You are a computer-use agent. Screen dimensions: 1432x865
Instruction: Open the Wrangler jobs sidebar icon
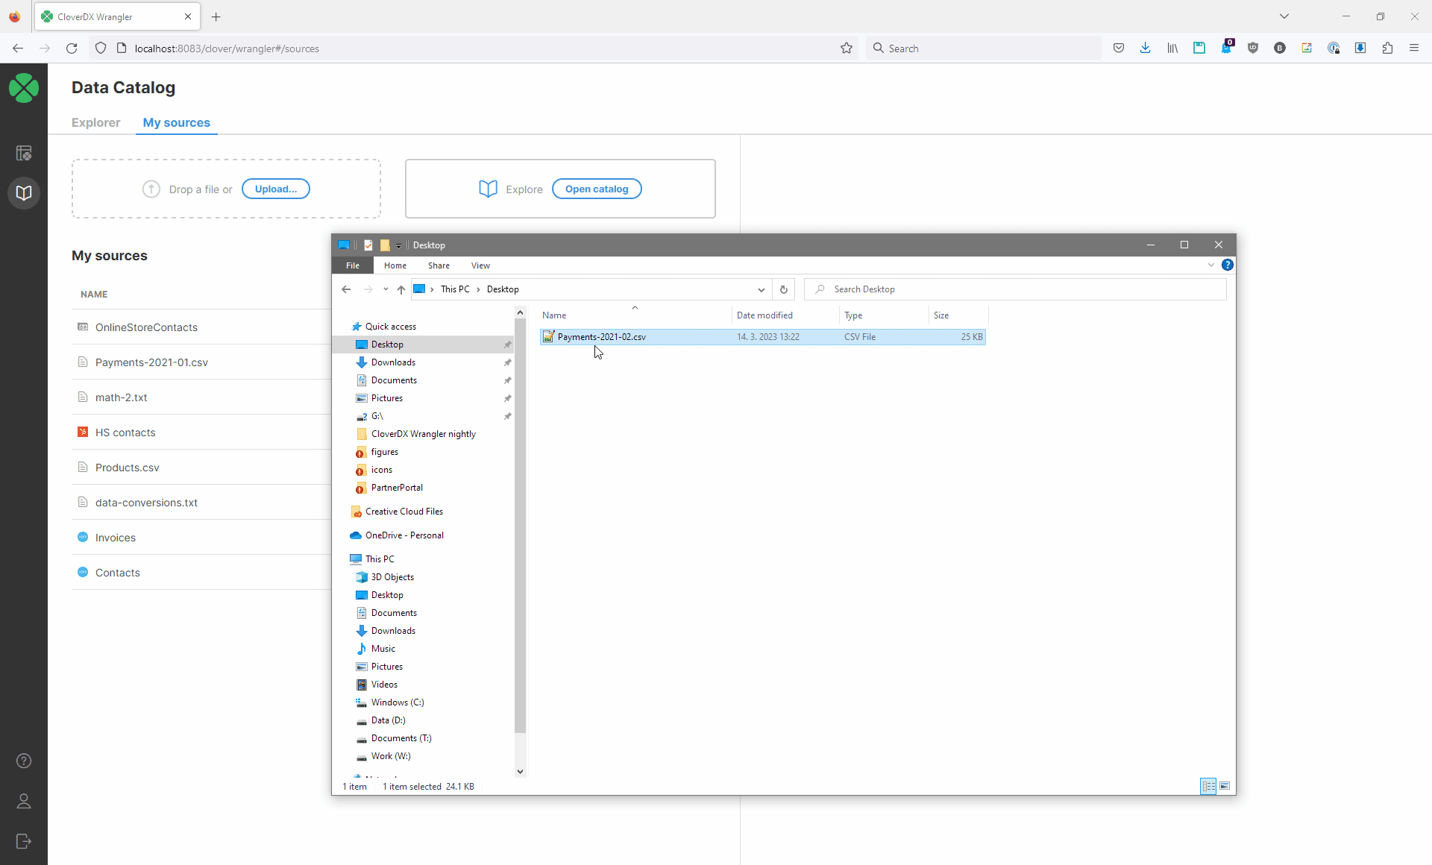(x=24, y=153)
